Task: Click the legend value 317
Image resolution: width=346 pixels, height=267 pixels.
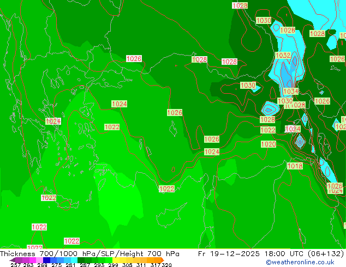Action: pyautogui.click(x=156, y=265)
